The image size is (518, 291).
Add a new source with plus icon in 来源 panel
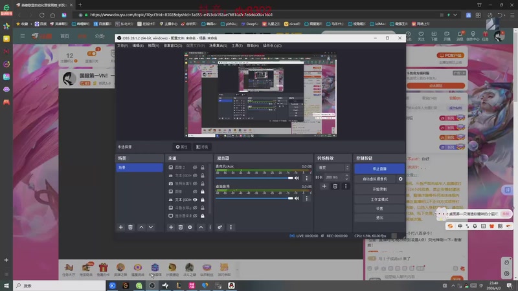171,228
